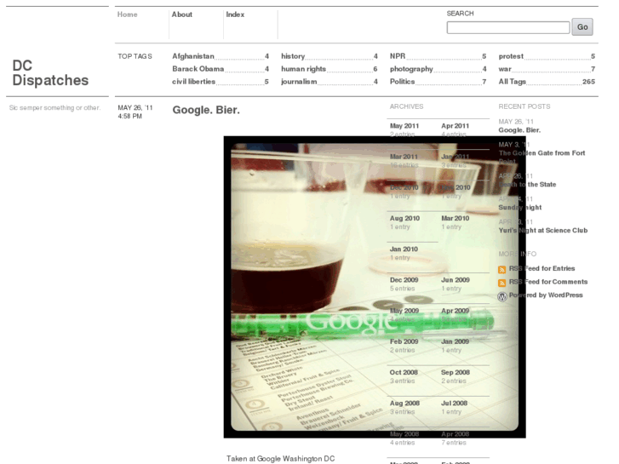619x464 pixels.
Task: Select the post date MAY 26, '11
Action: pyautogui.click(x=135, y=107)
